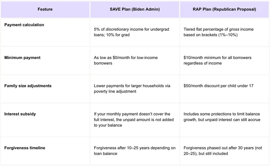Click the "$50/month discount per child" cell

(x=218, y=86)
